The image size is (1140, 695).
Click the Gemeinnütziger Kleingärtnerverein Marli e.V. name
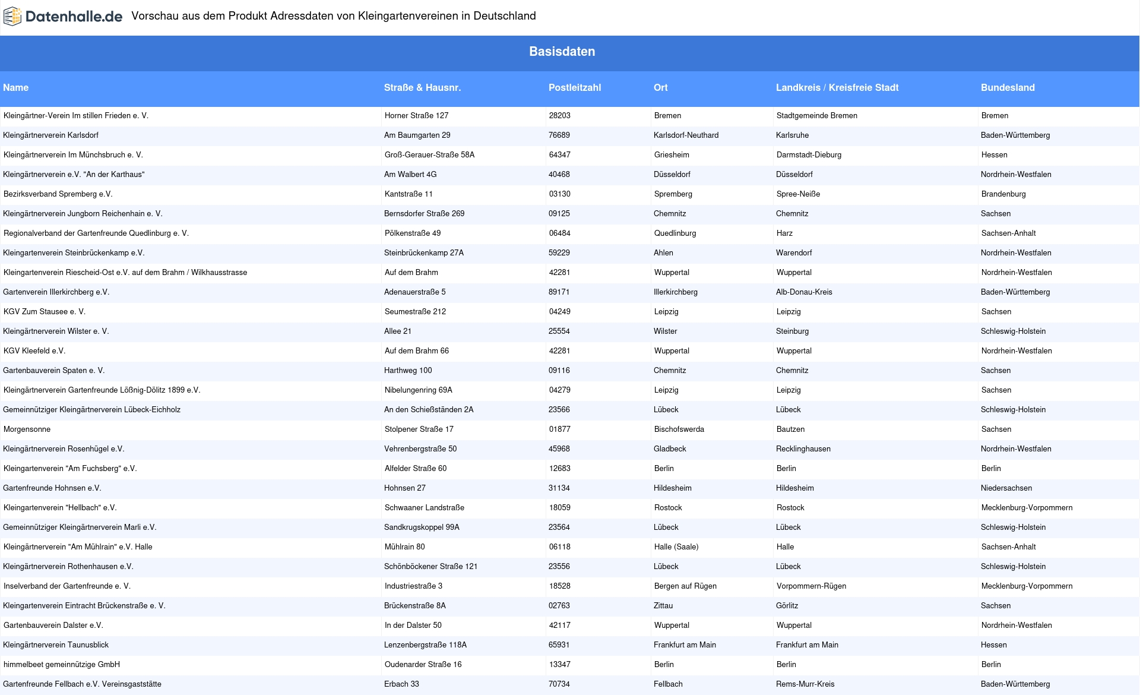[x=80, y=527]
